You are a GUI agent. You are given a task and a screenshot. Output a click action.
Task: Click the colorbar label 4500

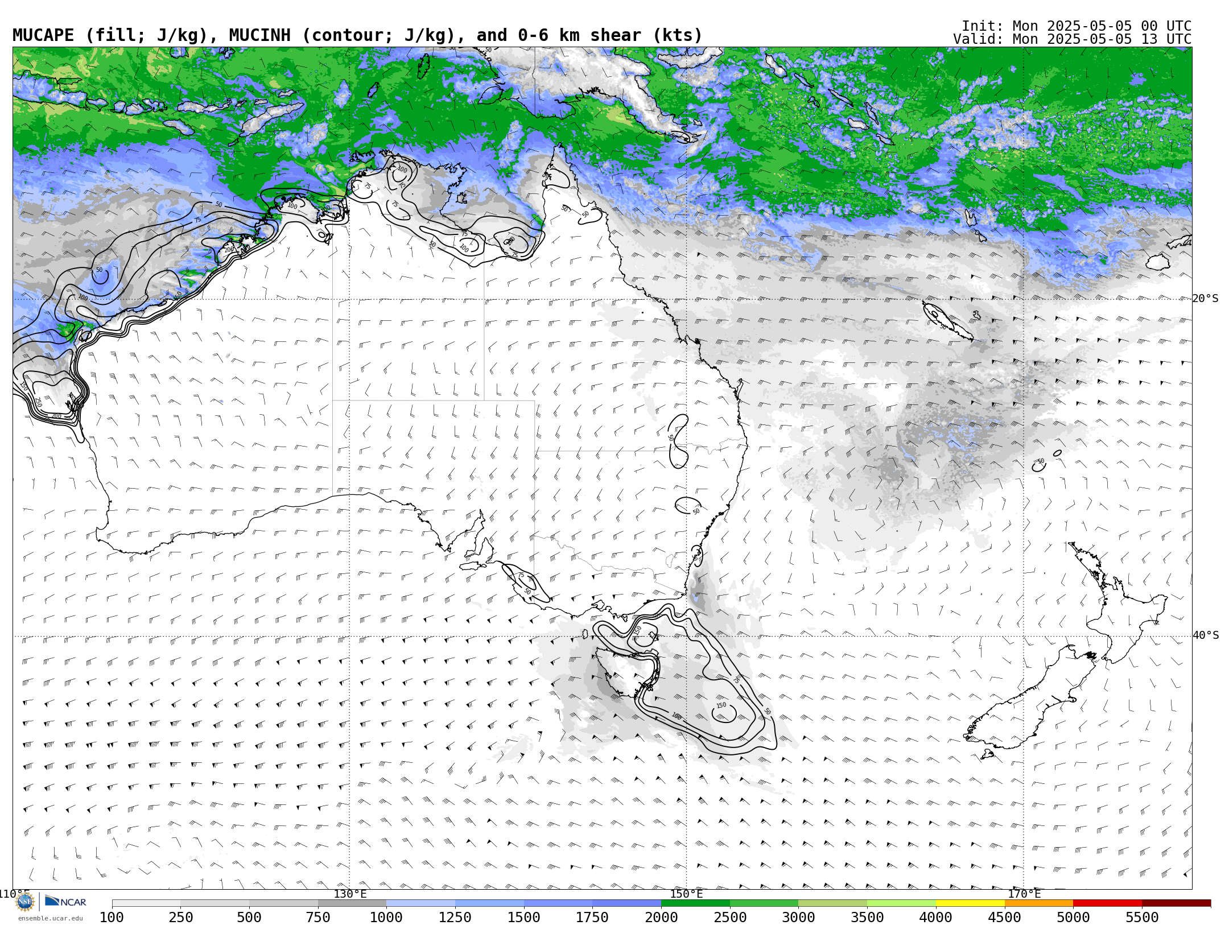[1004, 918]
